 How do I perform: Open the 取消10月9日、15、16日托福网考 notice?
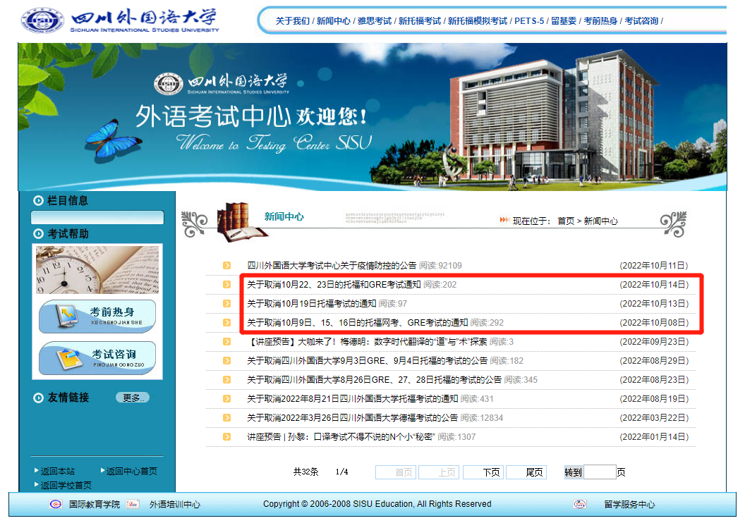(x=357, y=322)
